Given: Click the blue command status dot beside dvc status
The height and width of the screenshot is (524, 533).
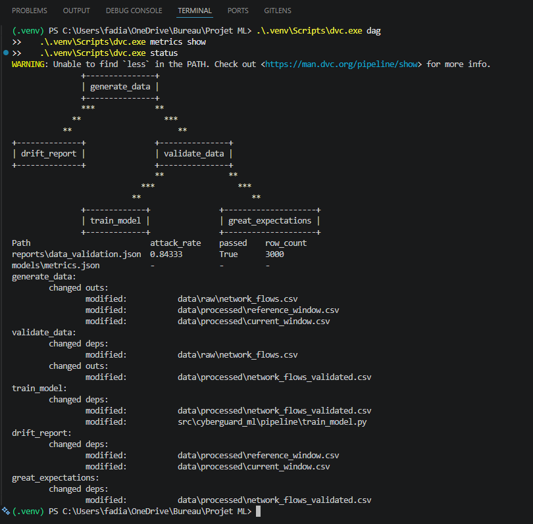Looking at the screenshot, I should (x=6, y=53).
